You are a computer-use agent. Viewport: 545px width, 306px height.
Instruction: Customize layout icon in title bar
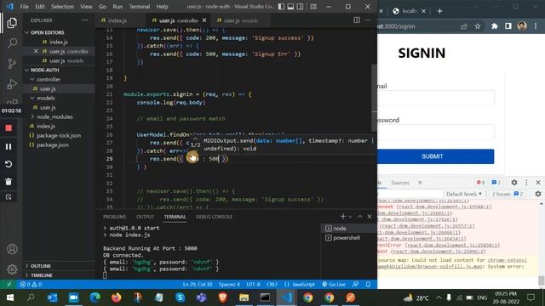point(313,7)
